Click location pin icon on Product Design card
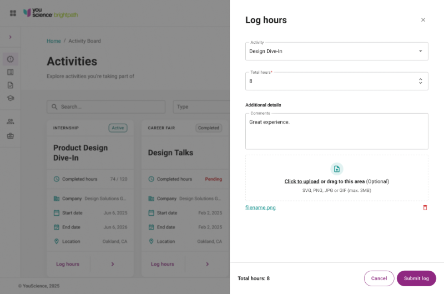 tap(57, 241)
